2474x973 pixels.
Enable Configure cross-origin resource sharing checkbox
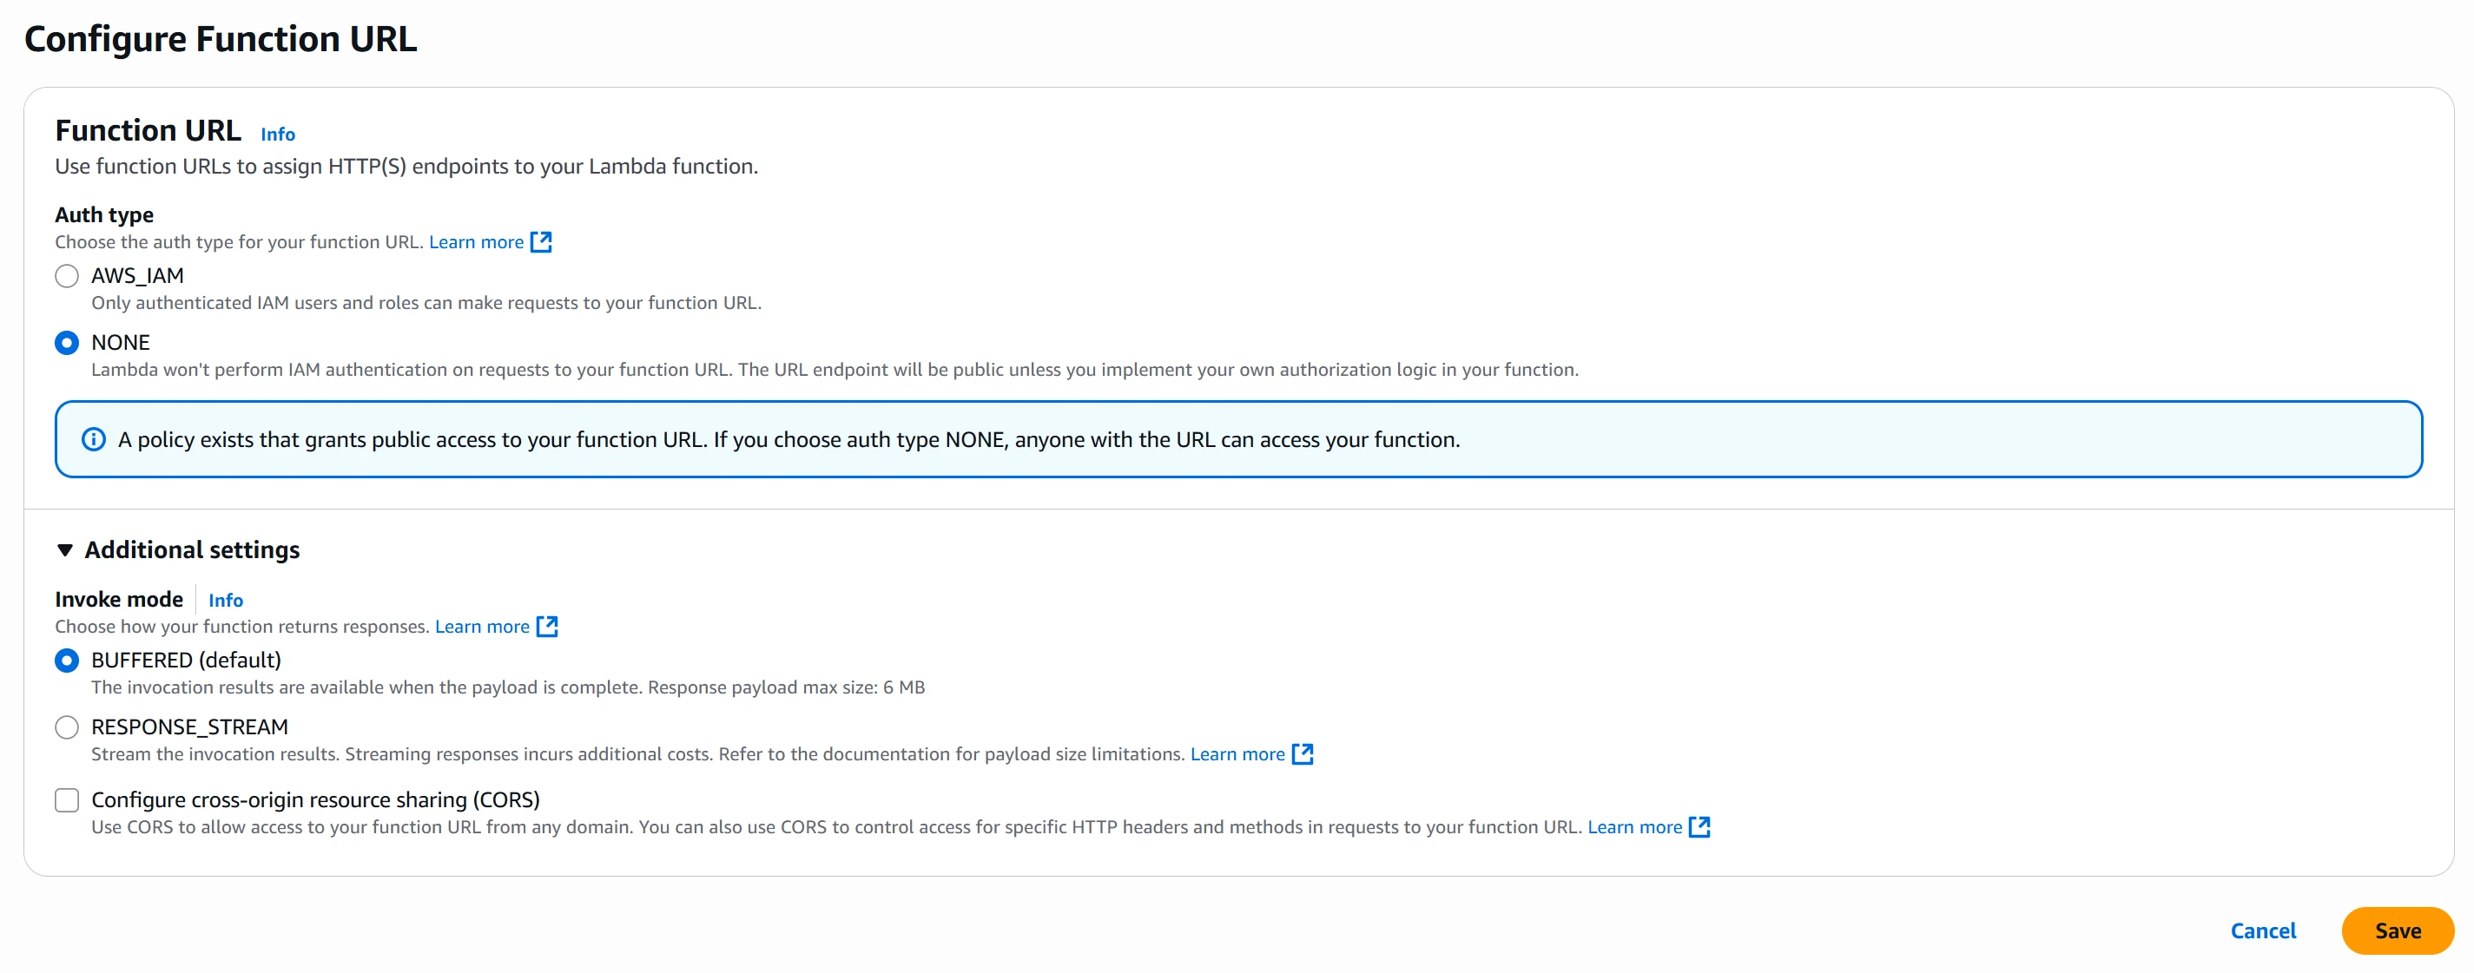tap(66, 800)
